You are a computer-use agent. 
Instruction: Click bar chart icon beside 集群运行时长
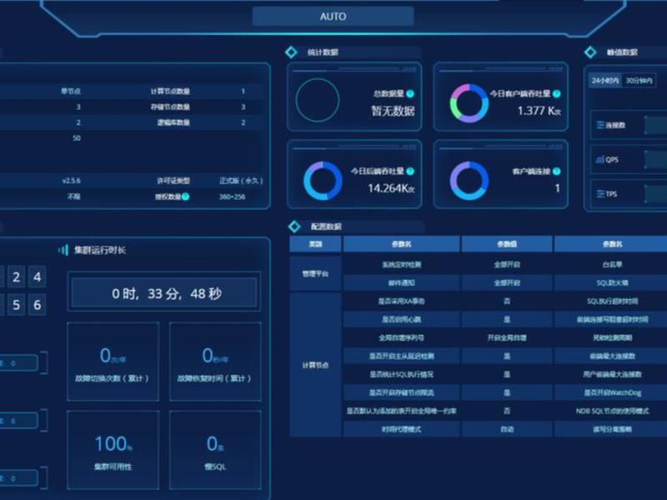click(63, 249)
